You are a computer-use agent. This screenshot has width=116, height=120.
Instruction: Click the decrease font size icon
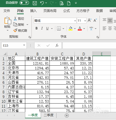95,20
